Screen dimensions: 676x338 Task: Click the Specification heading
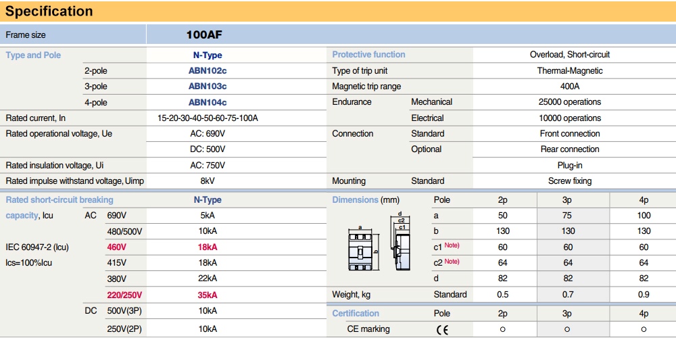pyautogui.click(x=49, y=11)
